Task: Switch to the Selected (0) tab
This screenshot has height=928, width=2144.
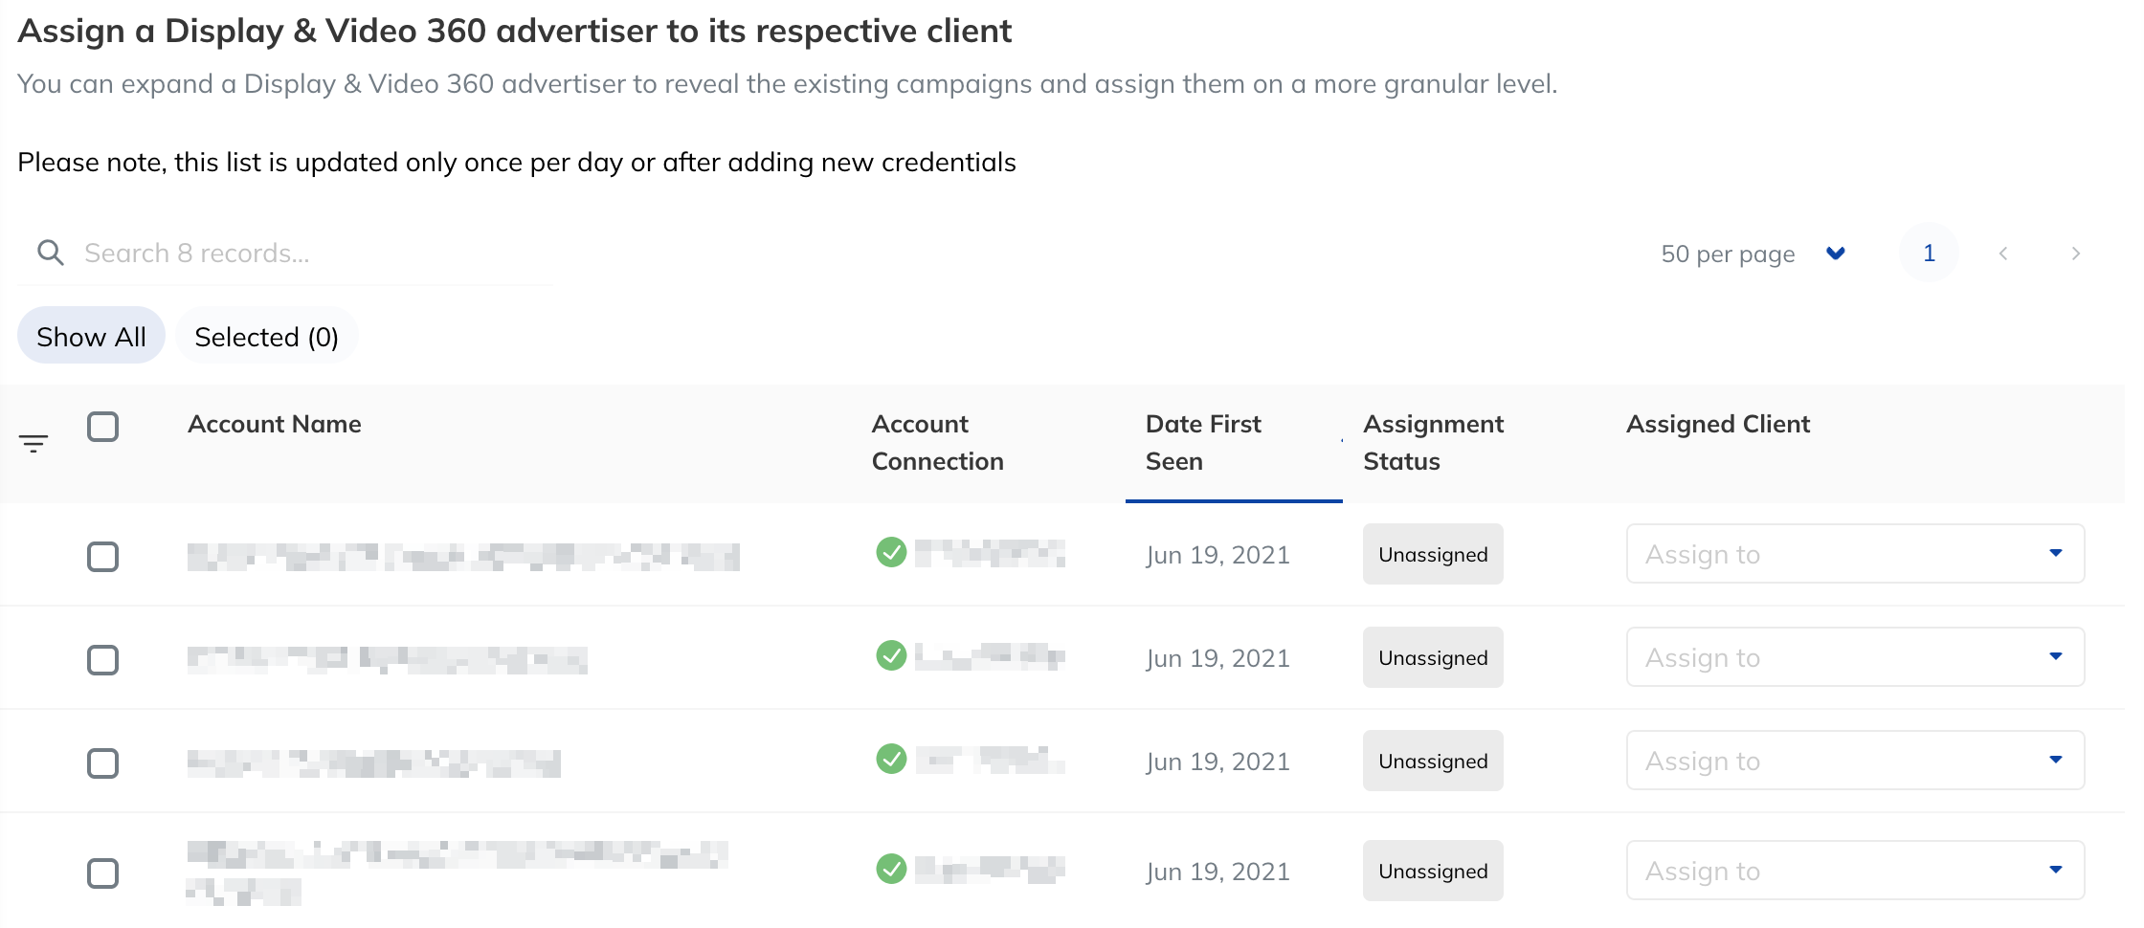Action: tap(266, 337)
